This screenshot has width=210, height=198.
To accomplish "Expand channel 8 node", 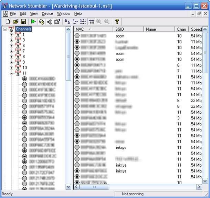I will 11,56.
